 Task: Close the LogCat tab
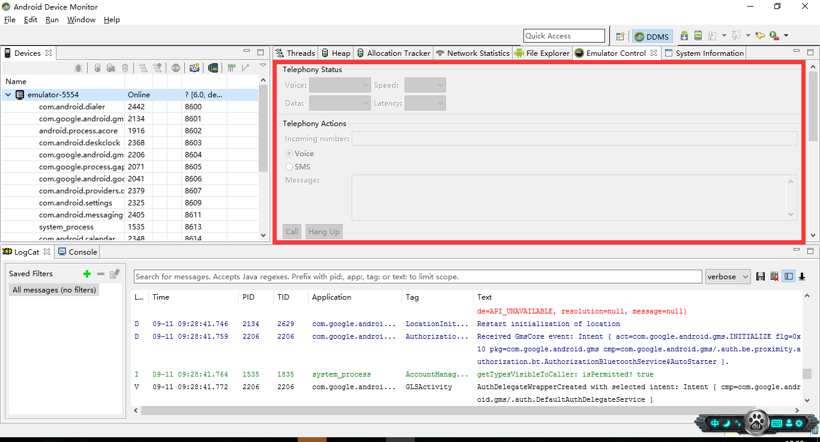[x=47, y=252]
